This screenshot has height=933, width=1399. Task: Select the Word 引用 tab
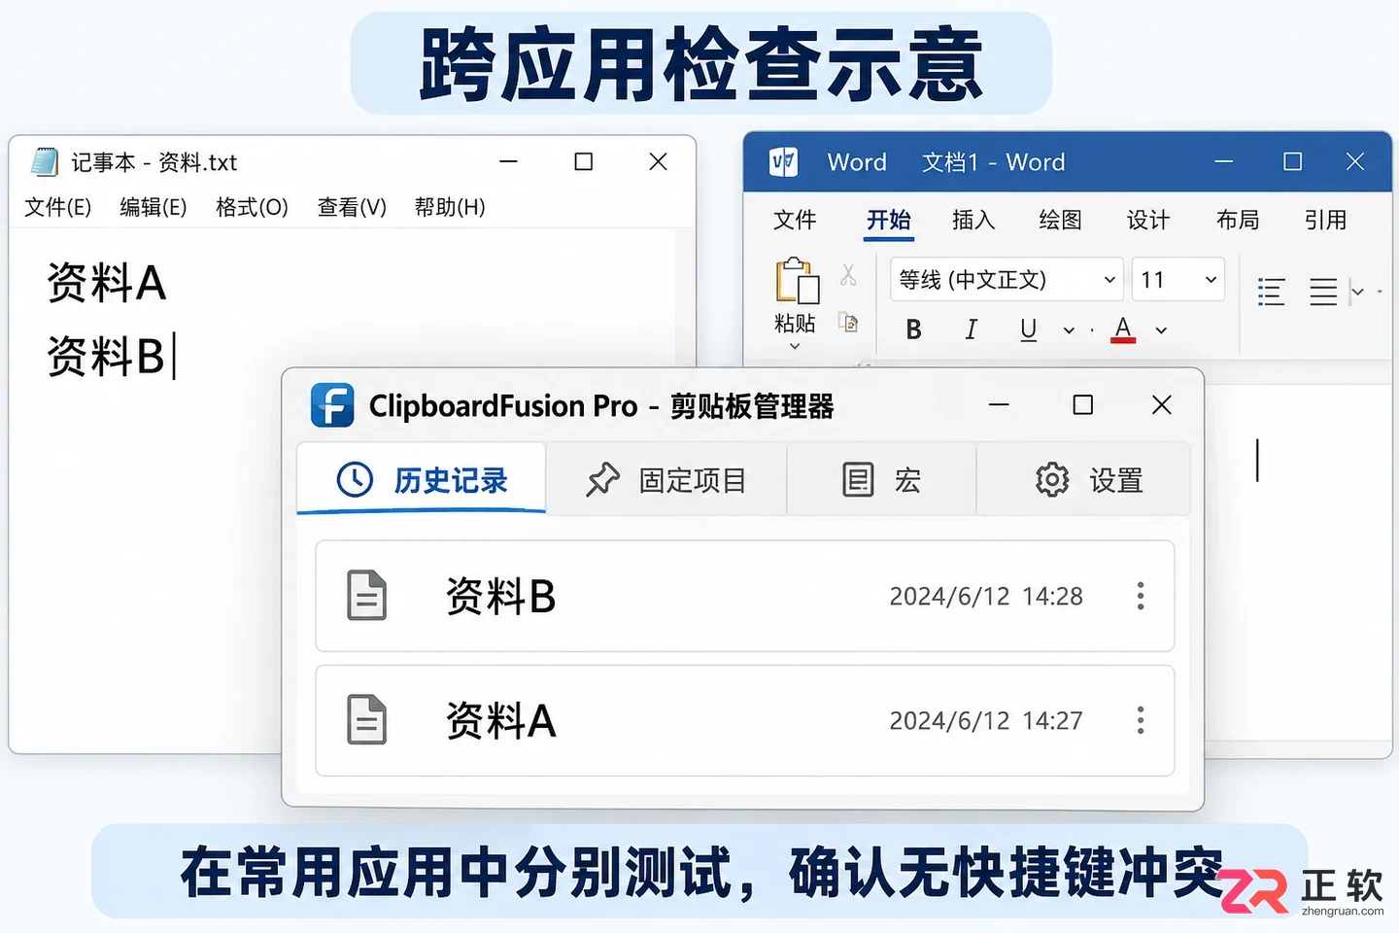coord(1325,221)
